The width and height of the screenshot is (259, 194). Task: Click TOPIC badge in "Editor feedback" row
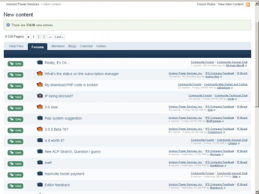point(15,186)
